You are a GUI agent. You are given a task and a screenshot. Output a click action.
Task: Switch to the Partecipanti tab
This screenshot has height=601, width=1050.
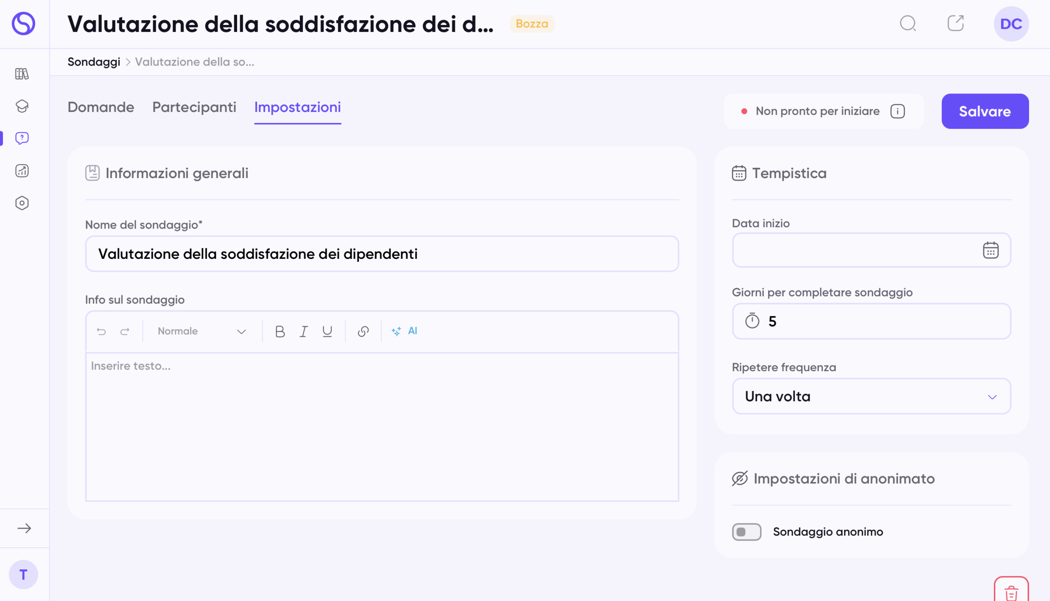pyautogui.click(x=194, y=107)
